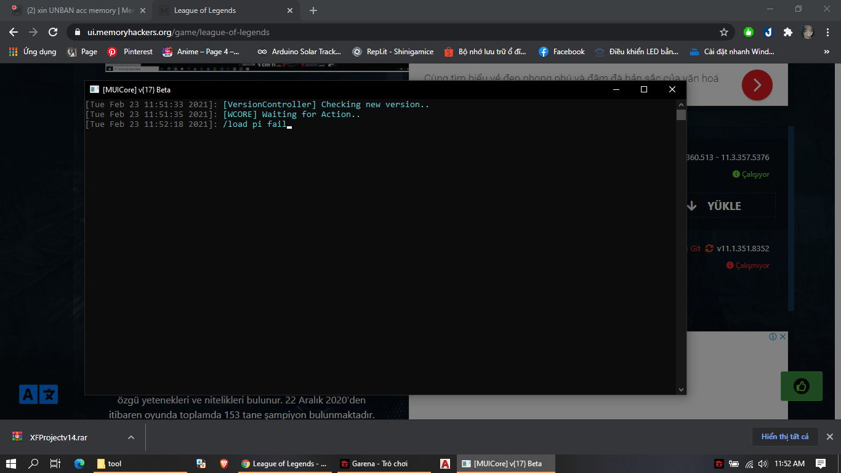Open the battery status tray icon
The height and width of the screenshot is (473, 841).
pos(734,463)
